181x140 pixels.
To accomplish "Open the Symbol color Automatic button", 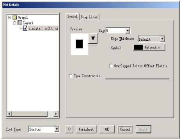I will pyautogui.click(x=149, y=47).
